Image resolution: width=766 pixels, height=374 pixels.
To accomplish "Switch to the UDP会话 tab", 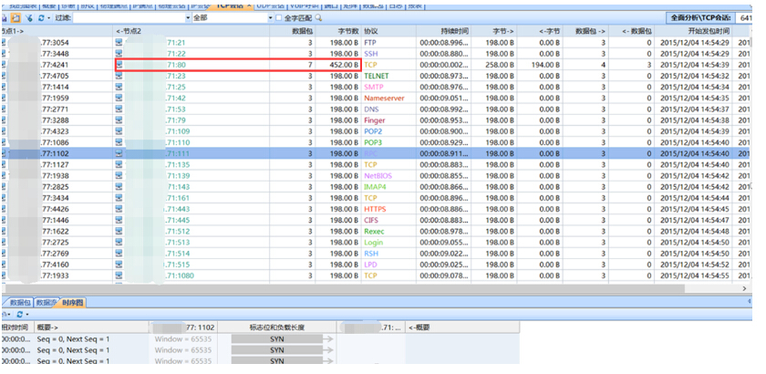I will click(x=276, y=5).
